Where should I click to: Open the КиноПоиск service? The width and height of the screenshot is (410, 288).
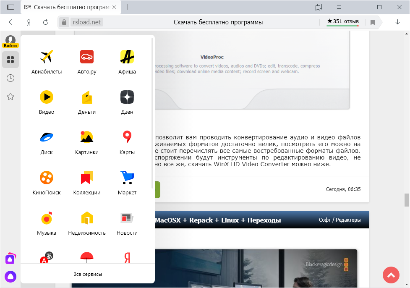[x=47, y=183]
